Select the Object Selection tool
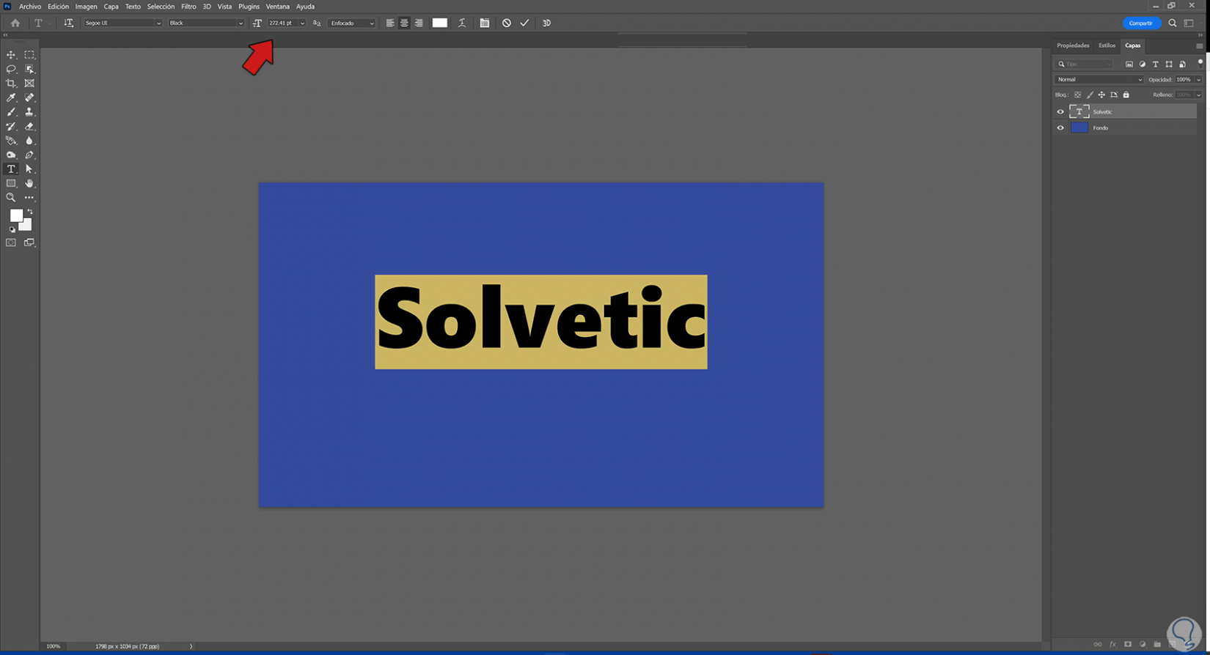Image resolution: width=1210 pixels, height=655 pixels. (x=29, y=69)
